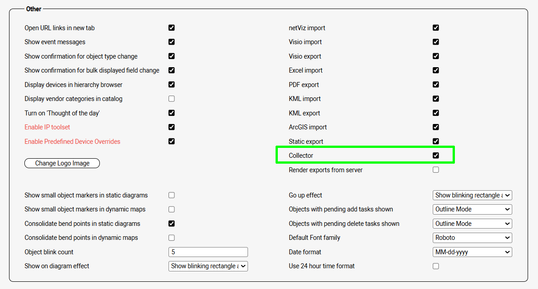Toggle Enable IP toolset checkbox
538x289 pixels.
172,127
